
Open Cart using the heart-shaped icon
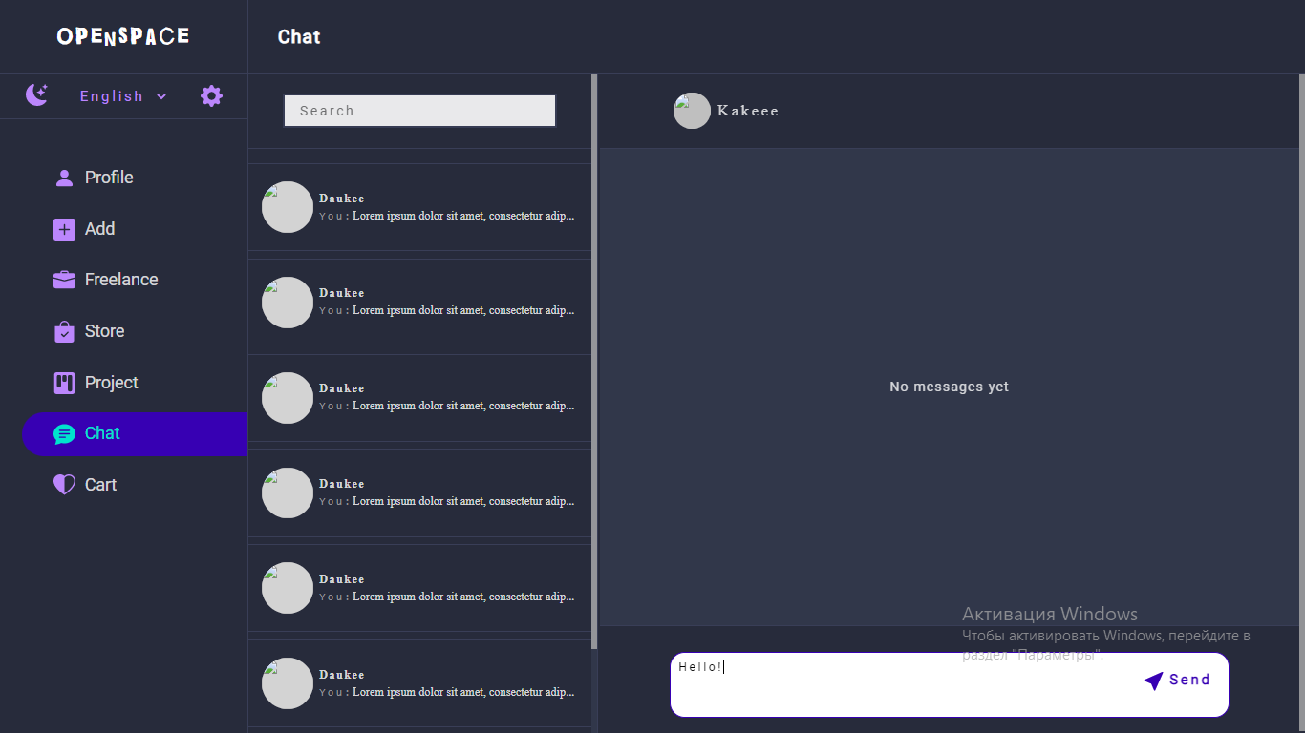[x=64, y=484]
